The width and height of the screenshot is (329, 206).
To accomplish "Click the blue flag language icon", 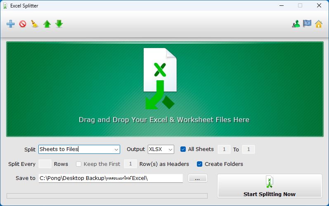I will pos(307,24).
